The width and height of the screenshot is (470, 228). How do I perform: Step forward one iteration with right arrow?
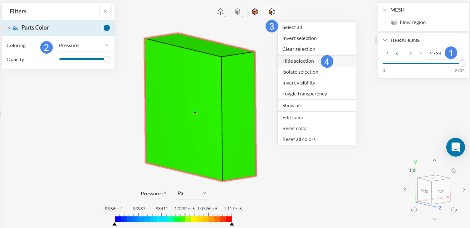coord(409,53)
